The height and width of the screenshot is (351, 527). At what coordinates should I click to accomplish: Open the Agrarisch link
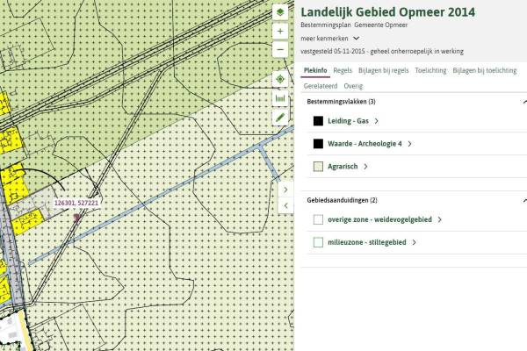pyautogui.click(x=343, y=166)
